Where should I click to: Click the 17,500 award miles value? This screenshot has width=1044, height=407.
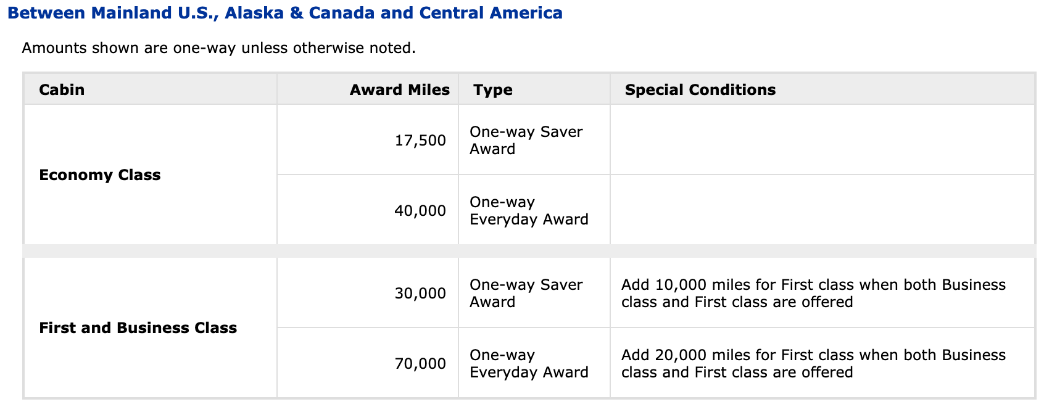420,141
